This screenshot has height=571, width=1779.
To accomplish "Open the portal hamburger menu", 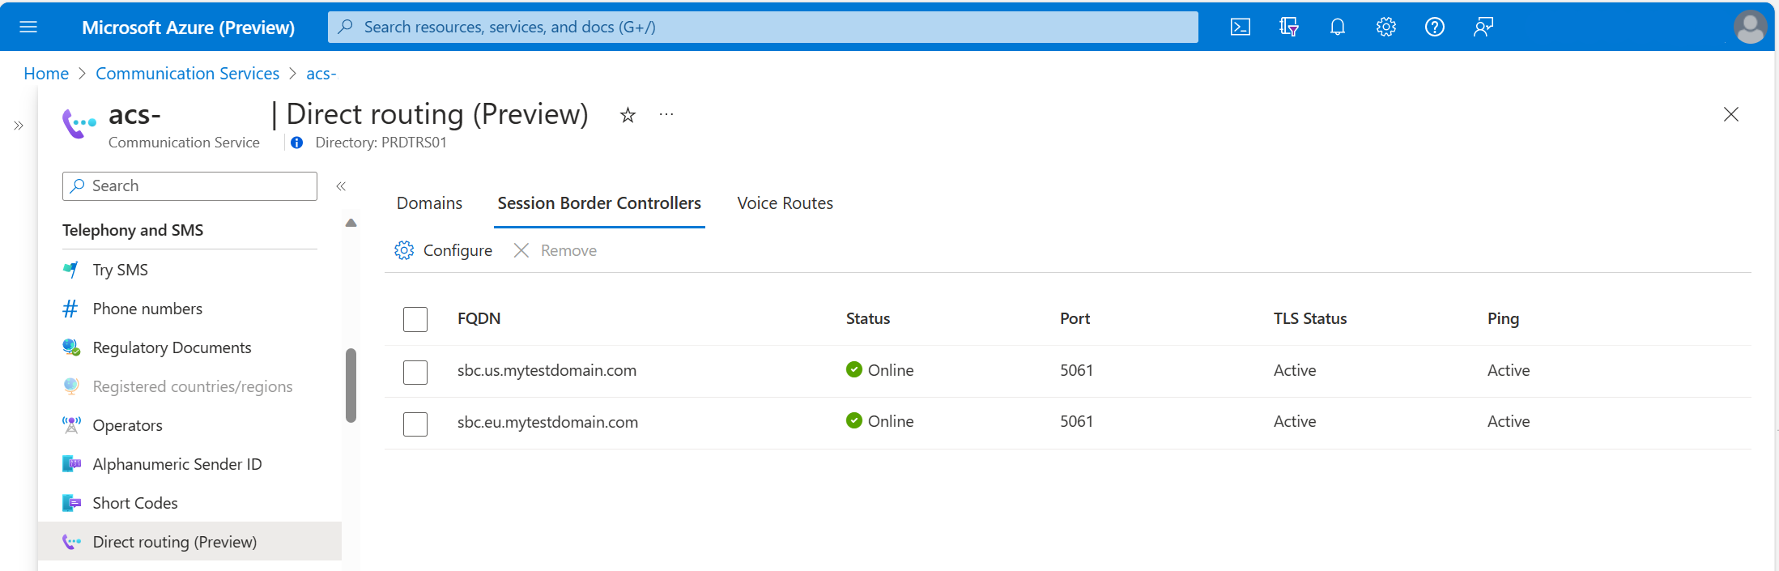I will click(28, 28).
